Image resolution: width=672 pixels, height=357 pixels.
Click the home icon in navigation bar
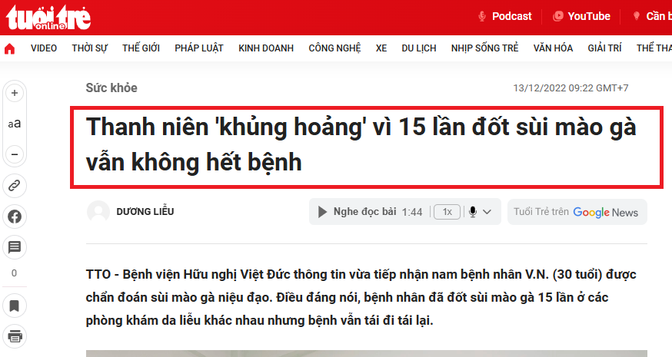tap(10, 48)
